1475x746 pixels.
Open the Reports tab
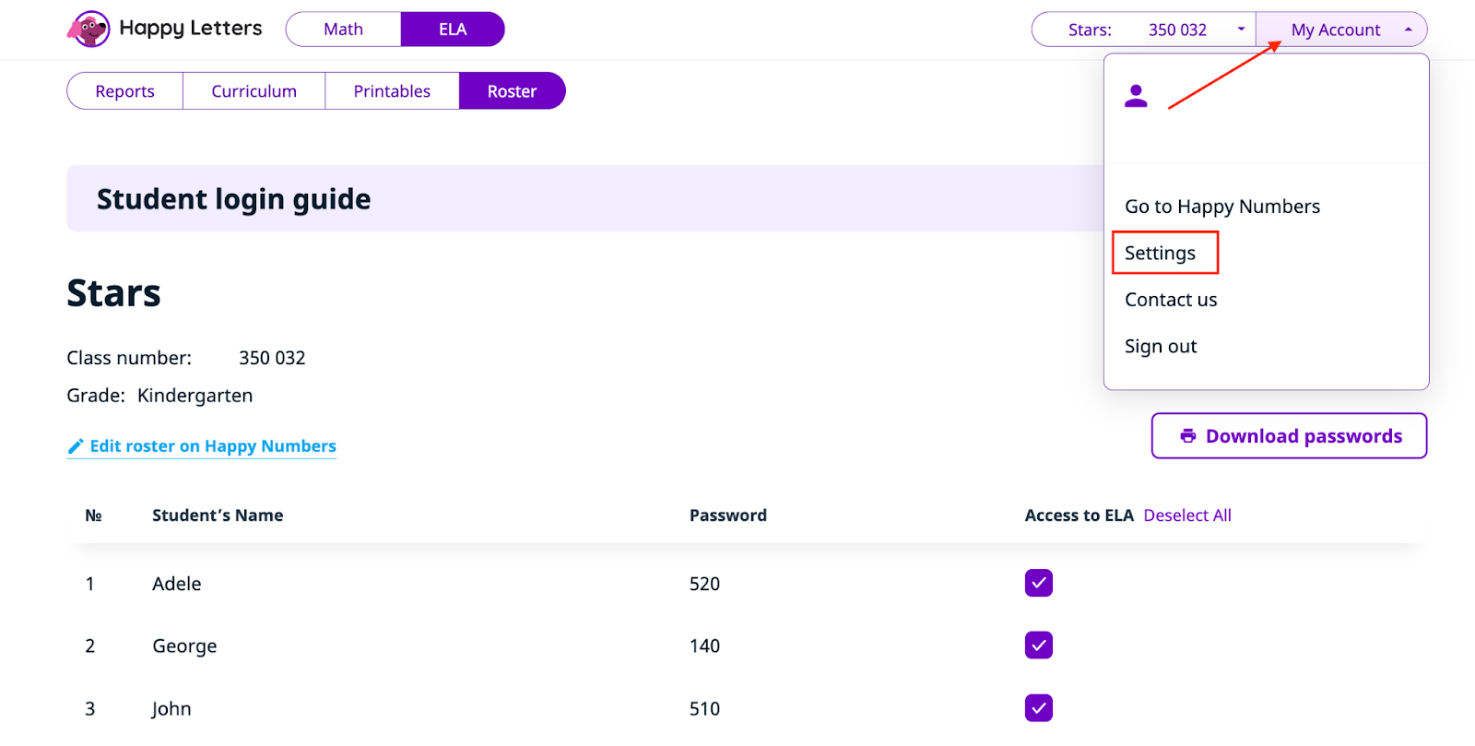(124, 91)
